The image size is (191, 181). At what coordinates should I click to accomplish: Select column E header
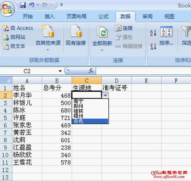[x=146, y=80]
